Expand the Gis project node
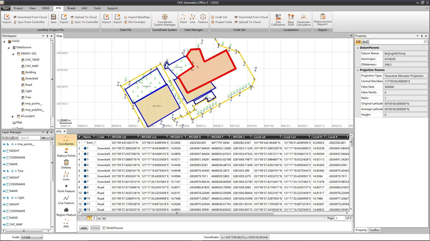Image resolution: width=430 pixels, height=241 pixels. [x=13, y=116]
